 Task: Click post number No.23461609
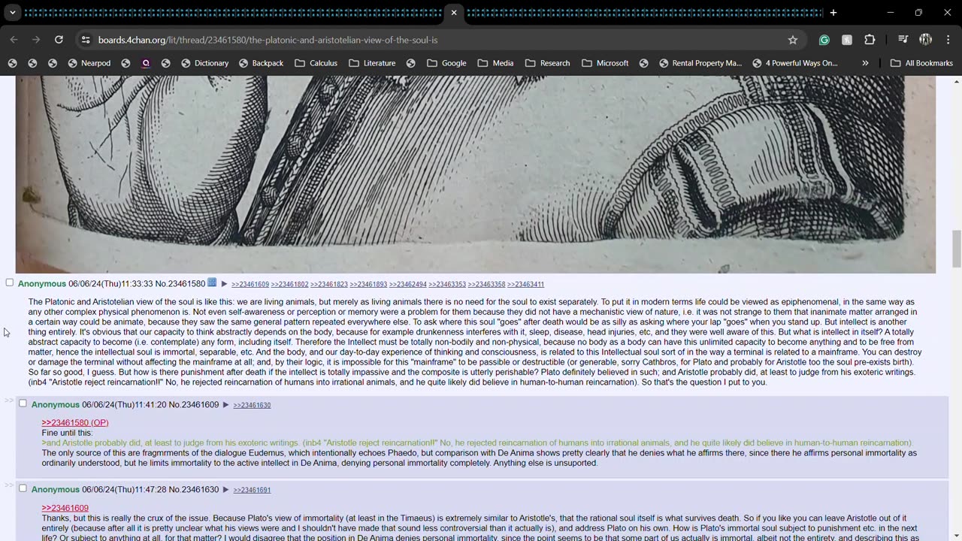pos(194,404)
